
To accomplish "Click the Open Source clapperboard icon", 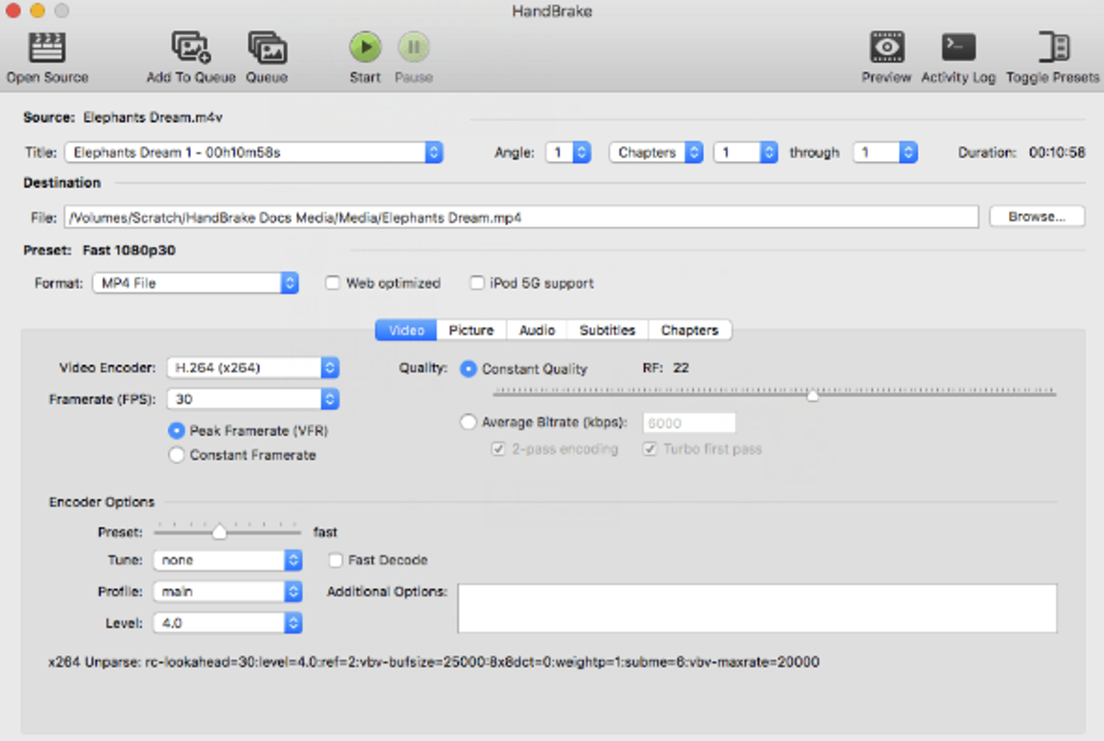I will 47,47.
